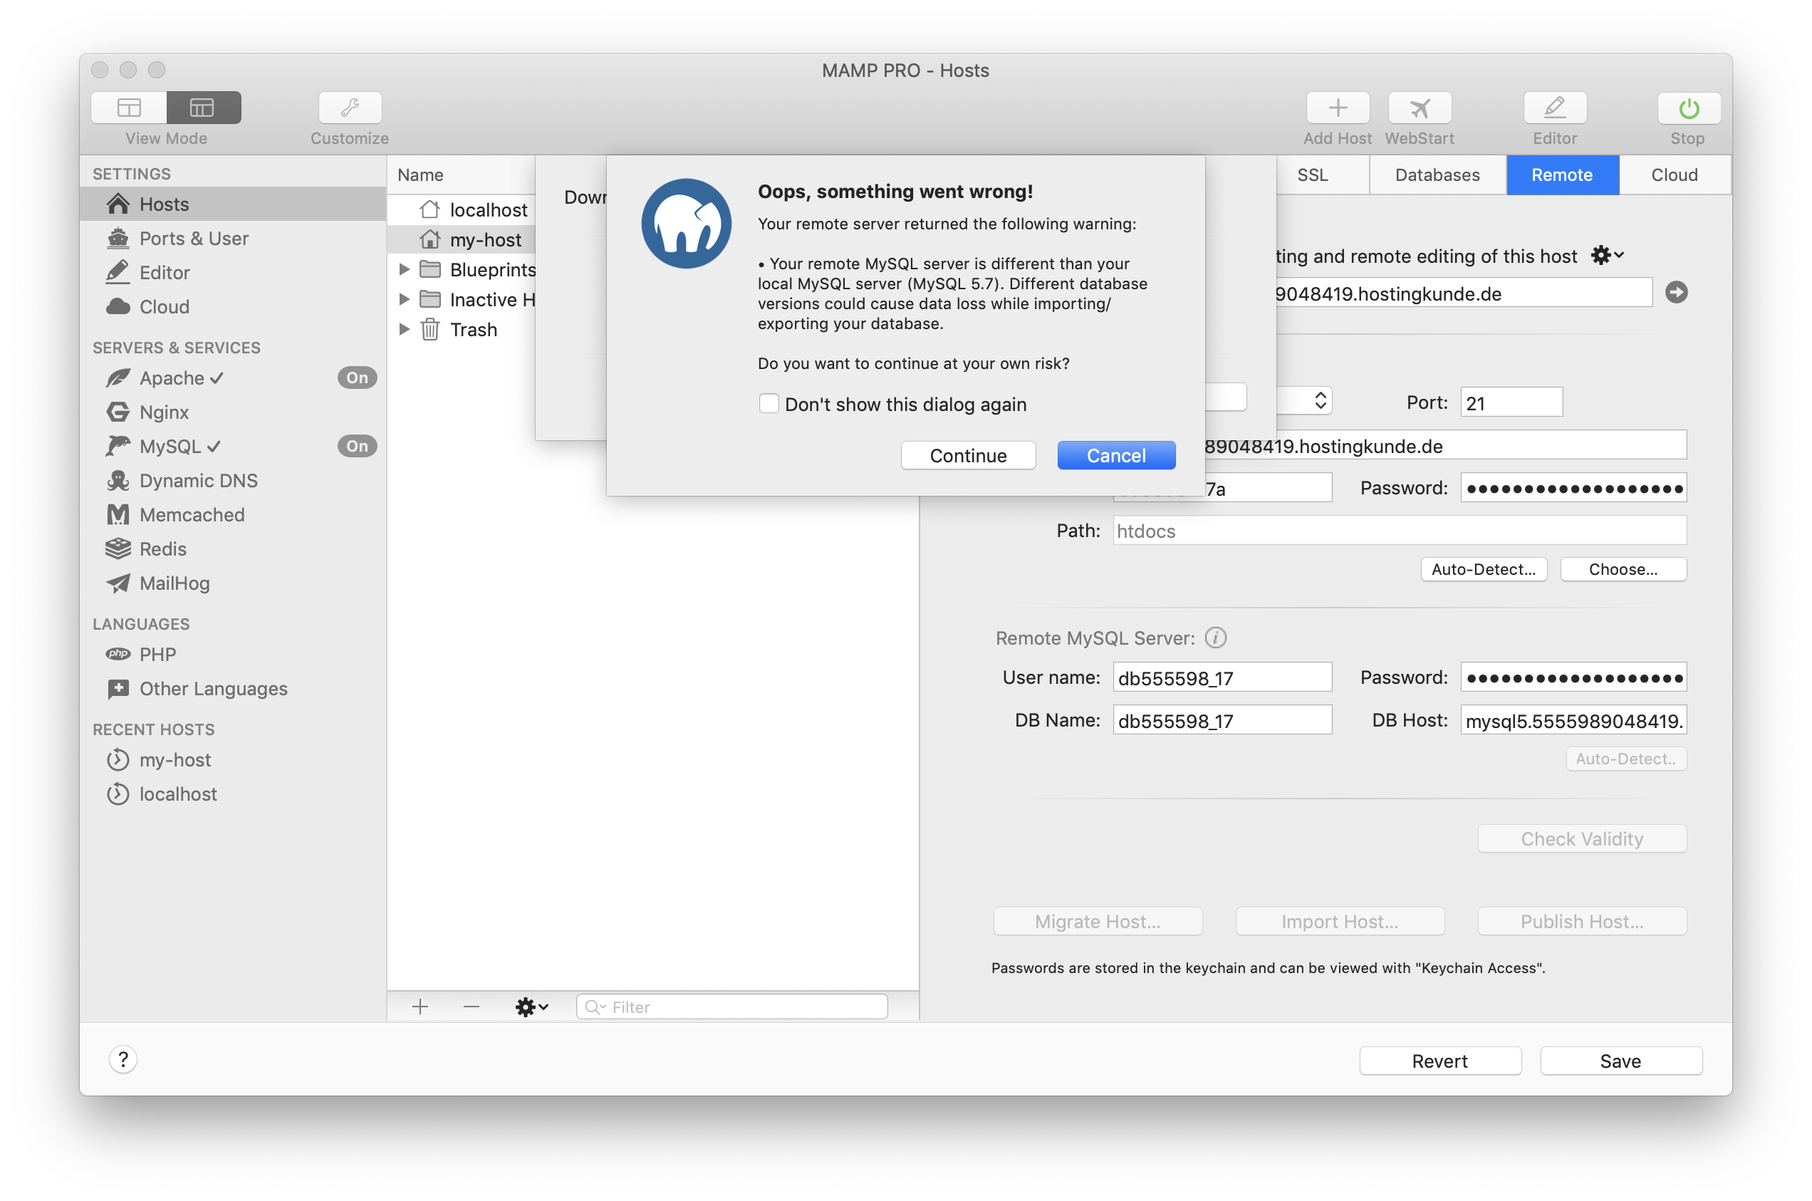Viewport: 1812px width, 1201px height.
Task: Check Don't show this dialog again
Action: [768, 403]
